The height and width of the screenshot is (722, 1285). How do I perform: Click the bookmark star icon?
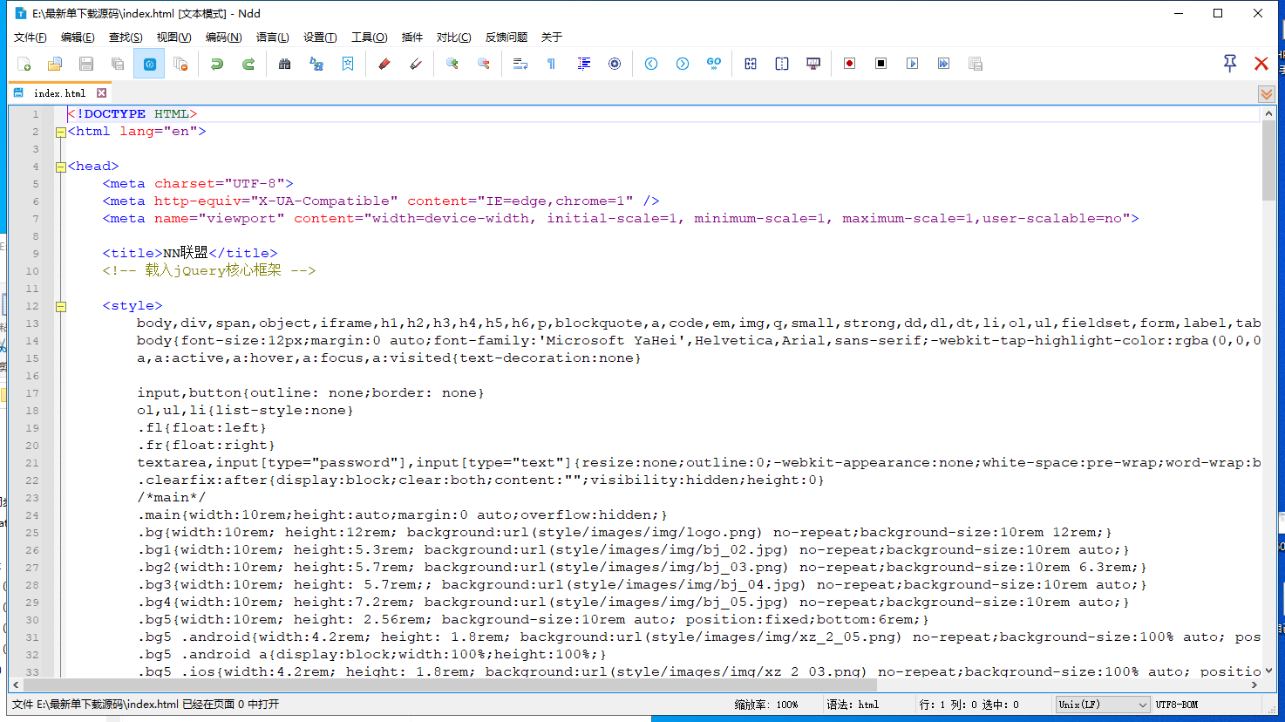pos(348,64)
